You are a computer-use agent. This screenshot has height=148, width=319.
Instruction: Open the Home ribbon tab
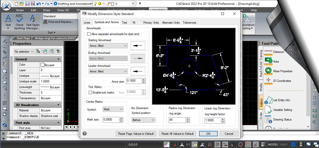[20, 10]
